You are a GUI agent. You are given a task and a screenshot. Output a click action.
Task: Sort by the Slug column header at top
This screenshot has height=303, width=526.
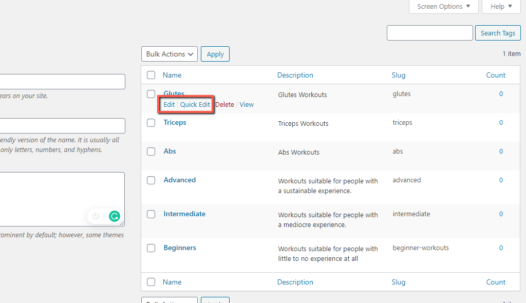click(399, 75)
